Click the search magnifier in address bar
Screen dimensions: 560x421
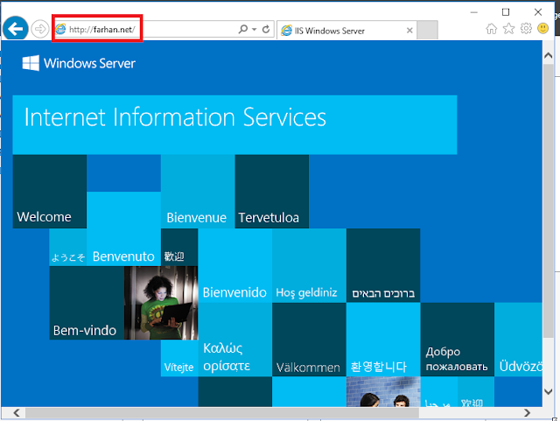(243, 29)
